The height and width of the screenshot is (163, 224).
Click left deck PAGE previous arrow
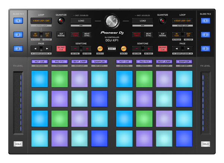tap(35, 48)
